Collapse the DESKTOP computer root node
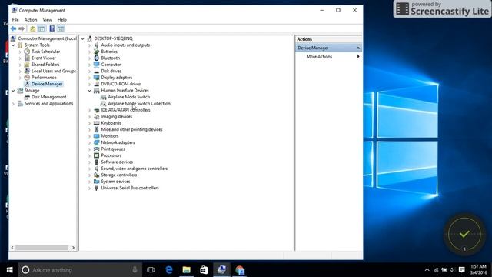The height and width of the screenshot is (277, 492). (x=82, y=38)
